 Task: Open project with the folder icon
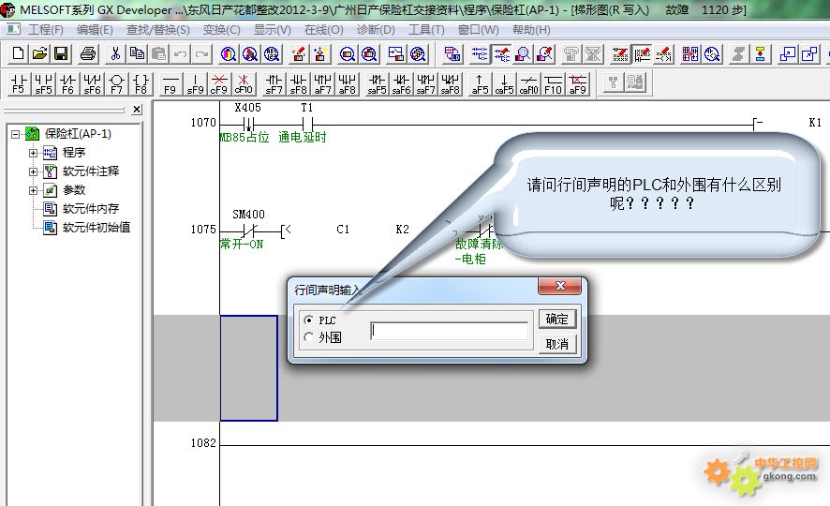[39, 53]
